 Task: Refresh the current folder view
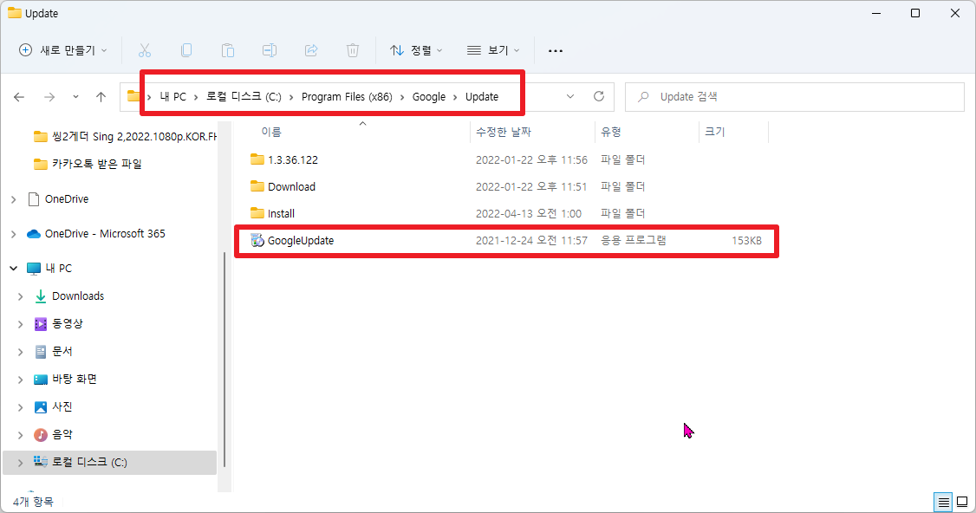click(599, 96)
